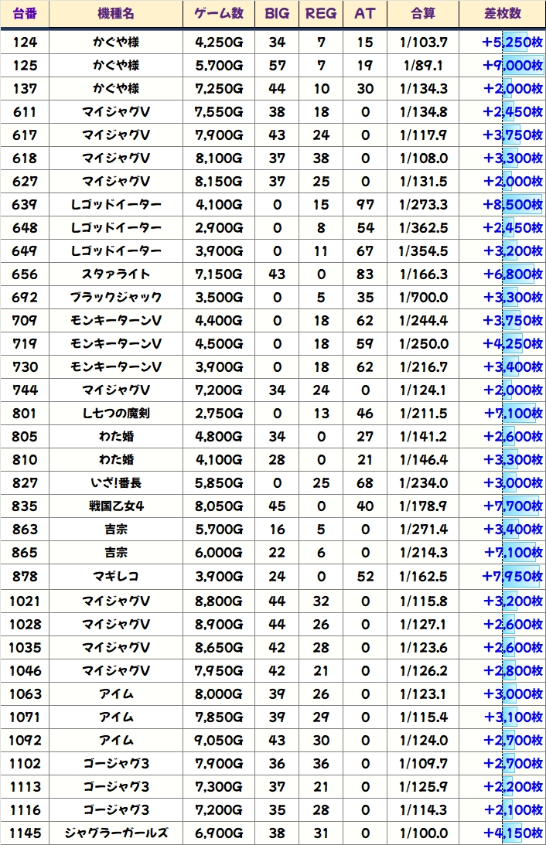
Task: Click the マギレコ machine name
Action: pyautogui.click(x=116, y=575)
